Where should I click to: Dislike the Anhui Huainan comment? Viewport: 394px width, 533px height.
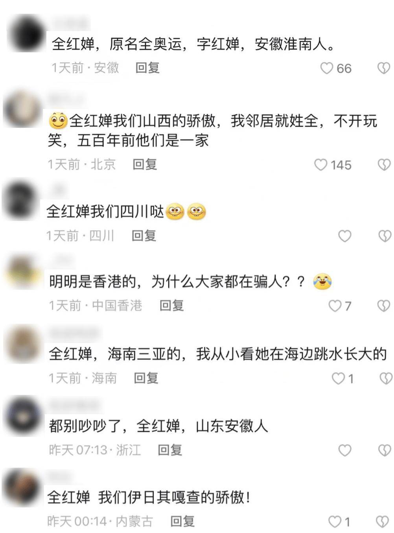384,68
